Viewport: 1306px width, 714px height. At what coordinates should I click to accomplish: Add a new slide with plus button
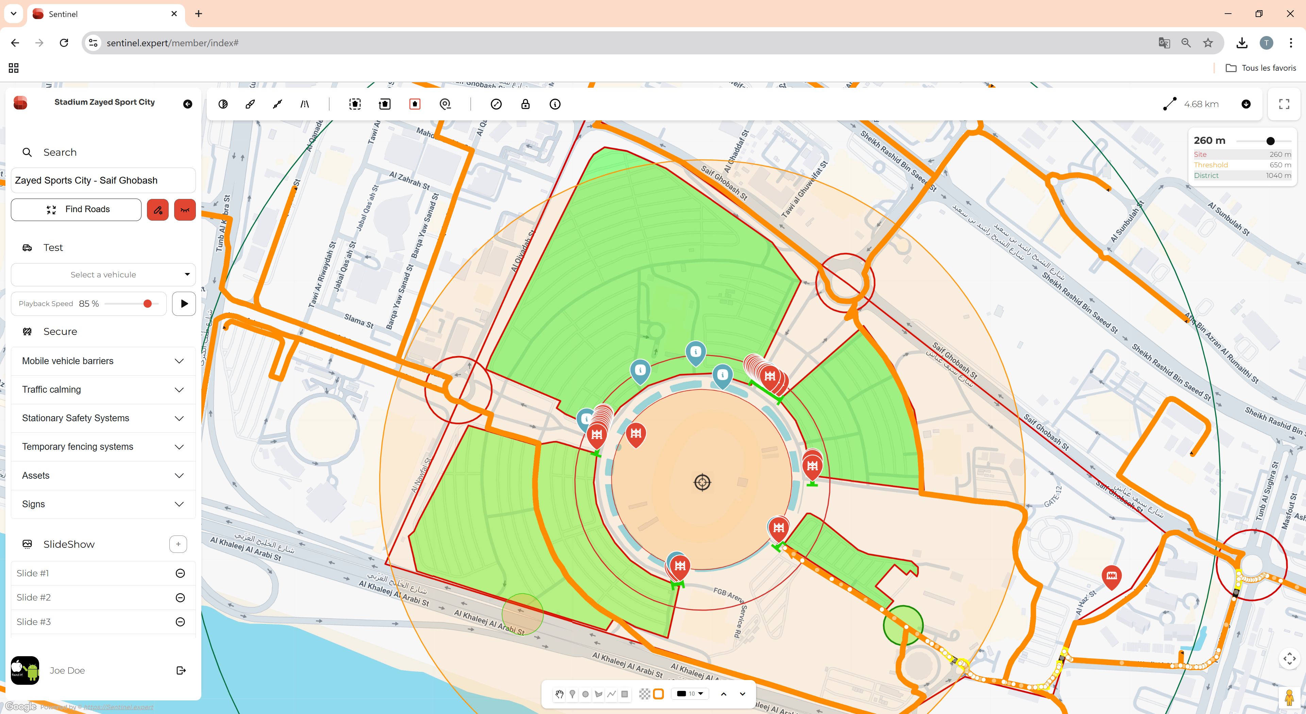(178, 544)
